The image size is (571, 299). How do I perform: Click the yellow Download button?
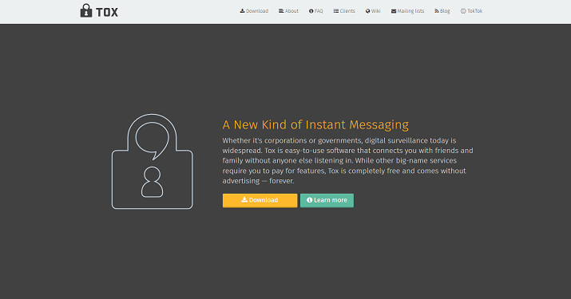coord(260,200)
